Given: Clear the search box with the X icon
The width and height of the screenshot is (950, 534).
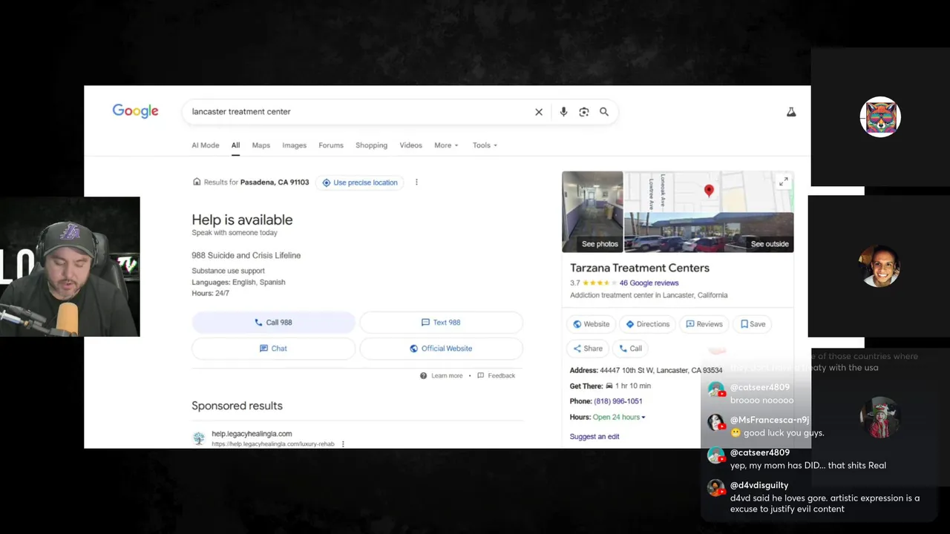Looking at the screenshot, I should 539,112.
